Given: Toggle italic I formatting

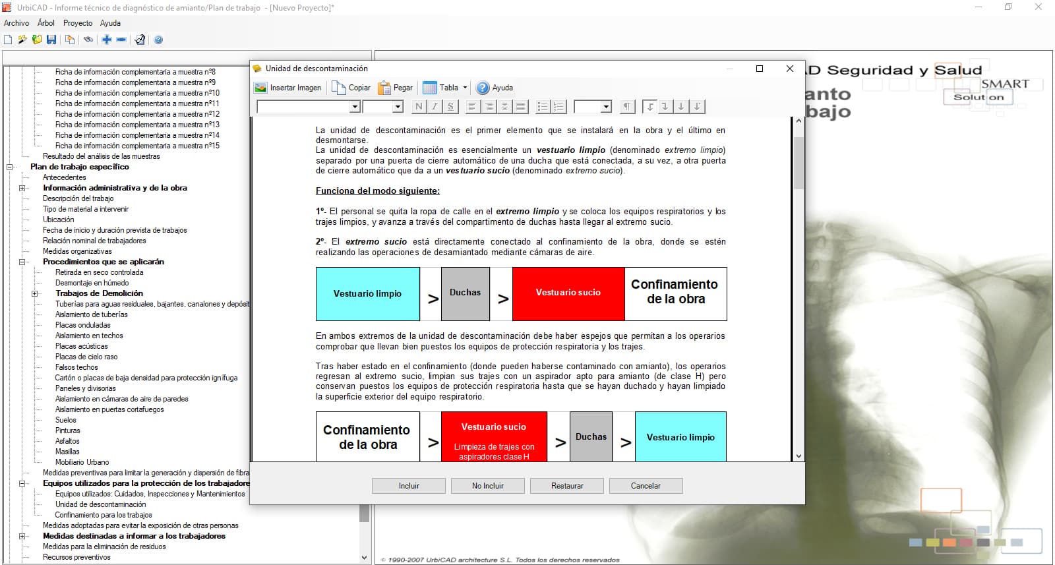Looking at the screenshot, I should pos(435,107).
